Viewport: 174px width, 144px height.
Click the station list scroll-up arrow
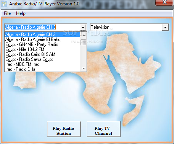click(84, 35)
